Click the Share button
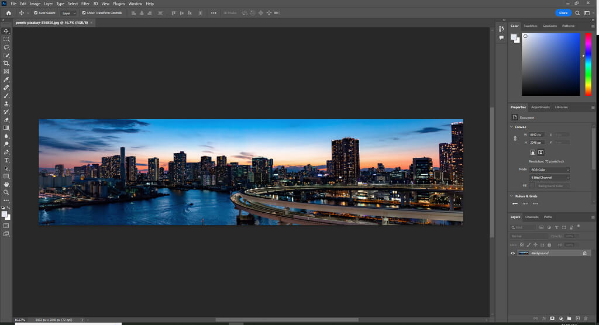 (563, 13)
